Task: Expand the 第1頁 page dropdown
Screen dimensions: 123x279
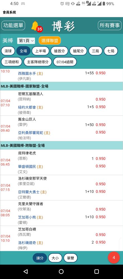Action: click(26, 41)
